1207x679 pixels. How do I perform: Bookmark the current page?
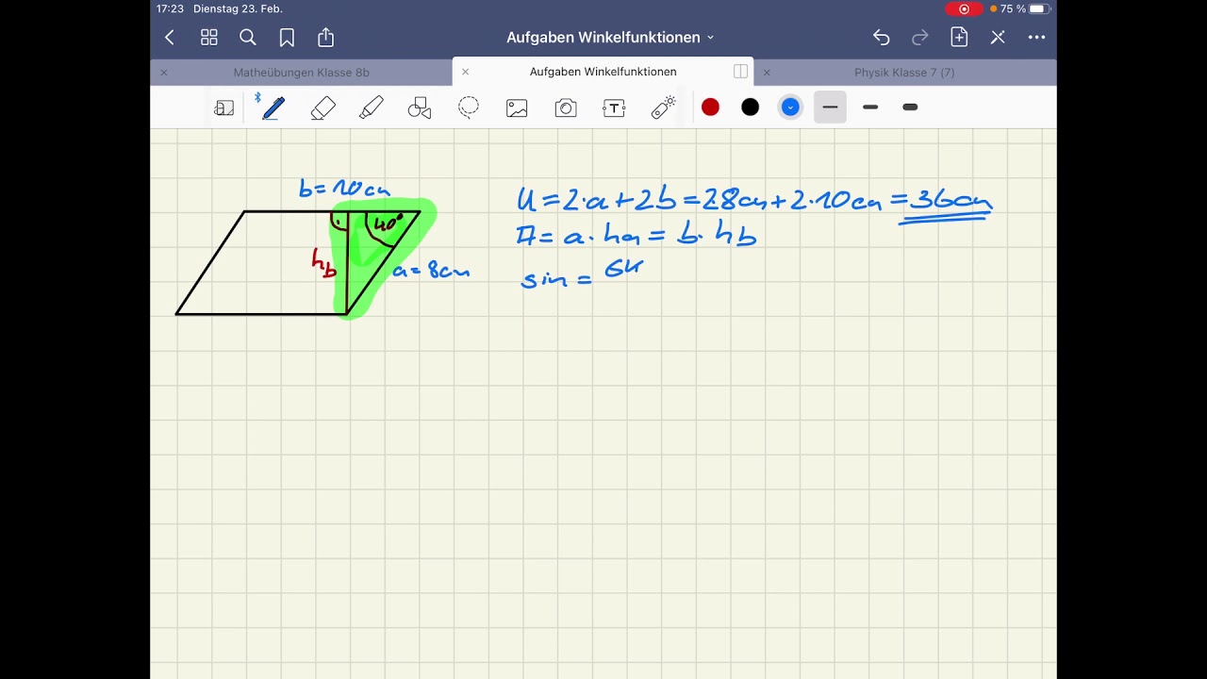click(x=287, y=37)
